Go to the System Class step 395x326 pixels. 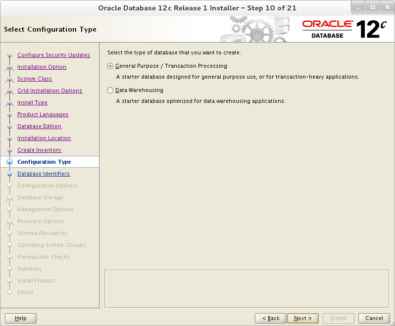35,79
